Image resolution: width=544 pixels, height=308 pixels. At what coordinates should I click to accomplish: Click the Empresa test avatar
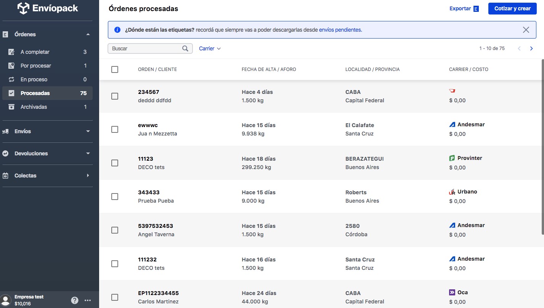(5, 300)
